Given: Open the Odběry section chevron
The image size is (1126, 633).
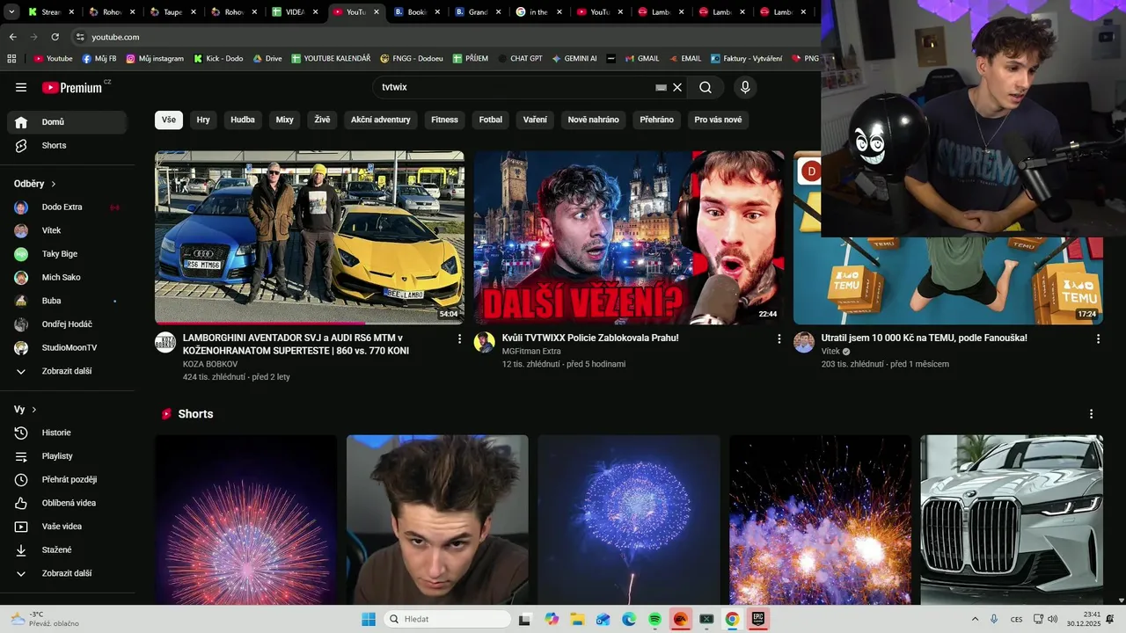Looking at the screenshot, I should point(54,184).
